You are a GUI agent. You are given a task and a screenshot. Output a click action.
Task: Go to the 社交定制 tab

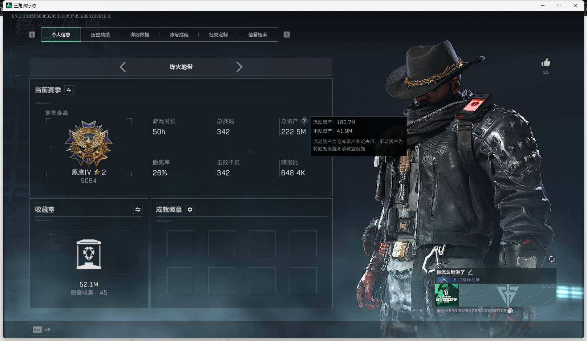pyautogui.click(x=218, y=35)
